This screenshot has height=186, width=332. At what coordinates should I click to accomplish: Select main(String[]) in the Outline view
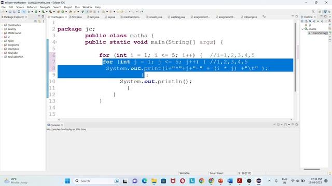319,33
